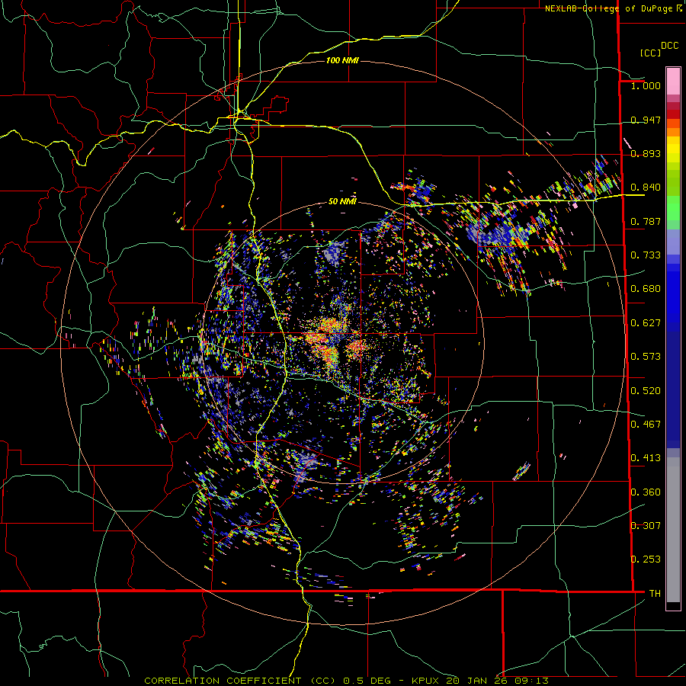Click the DCC product label
Viewport: 686px width, 686px height.
tap(669, 46)
